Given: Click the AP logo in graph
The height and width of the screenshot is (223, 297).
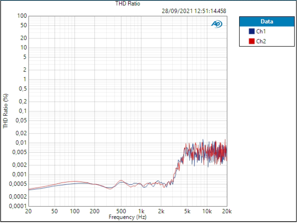Looking at the screenshot, I should pos(217,24).
